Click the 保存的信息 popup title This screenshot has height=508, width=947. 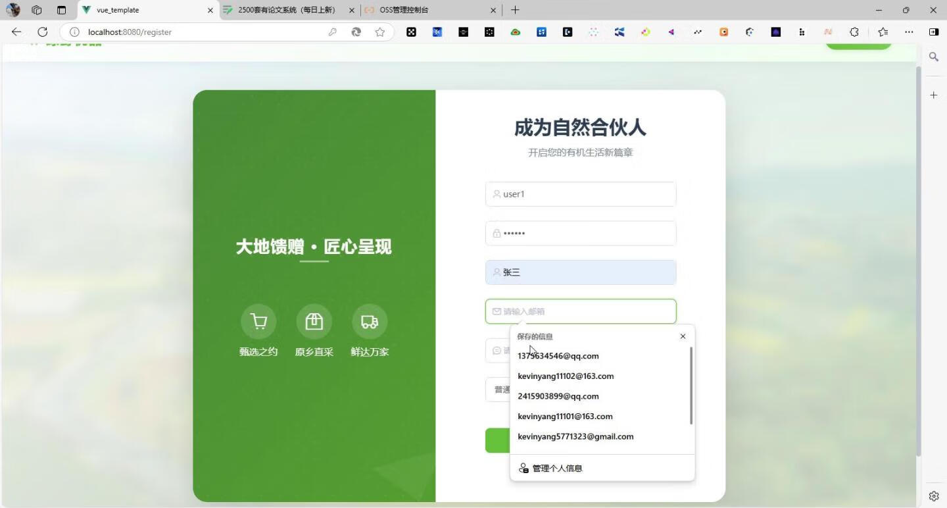point(535,336)
